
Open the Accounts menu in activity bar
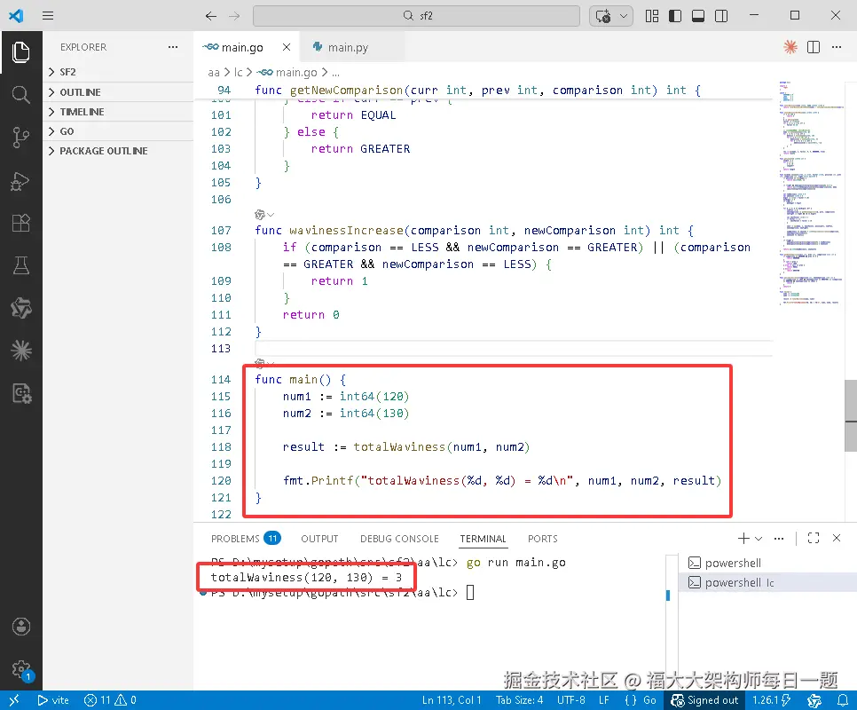20,627
